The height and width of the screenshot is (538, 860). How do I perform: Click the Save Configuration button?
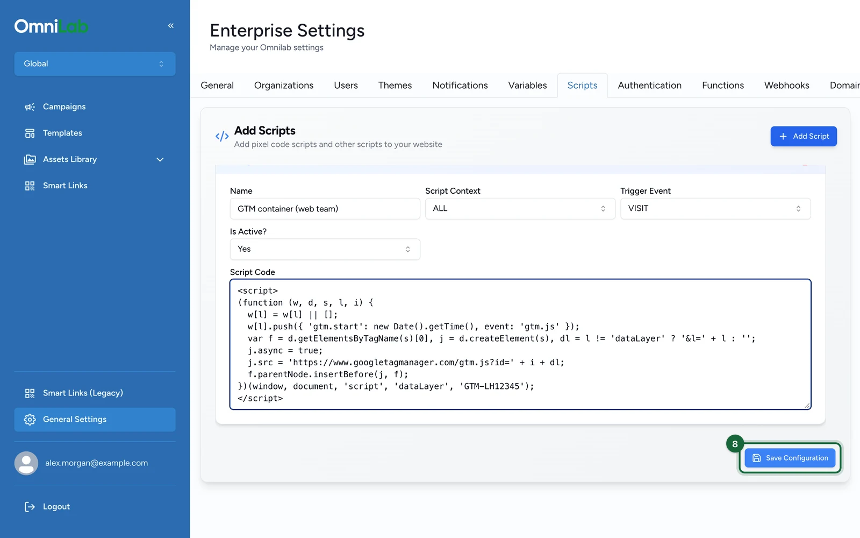pos(790,458)
